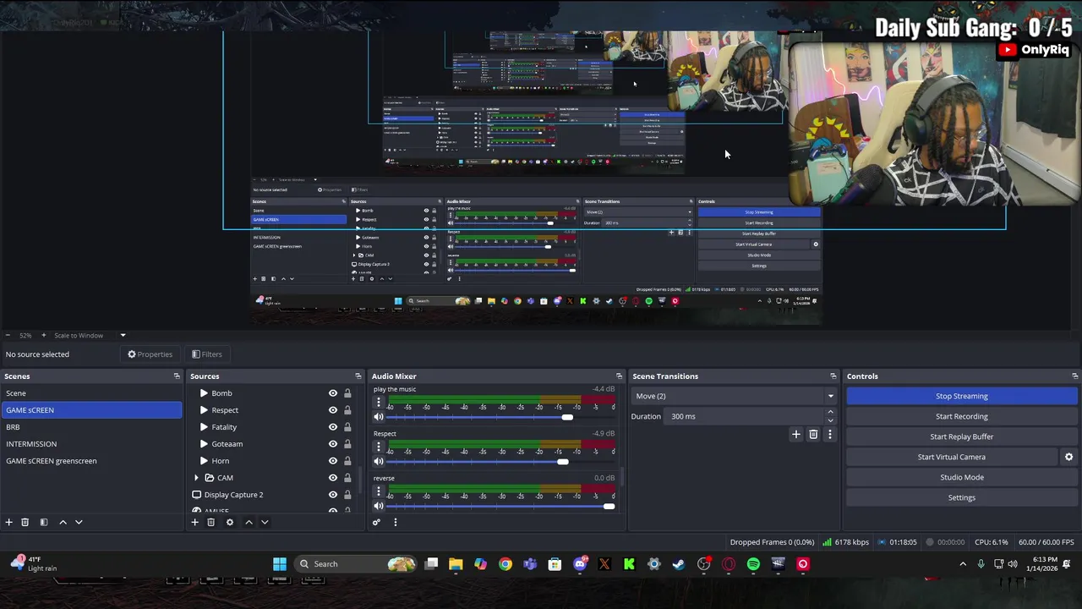Open the Audio Mixer three-dot menu at the bottom
Viewport: 1082px width, 609px height.
[395, 522]
